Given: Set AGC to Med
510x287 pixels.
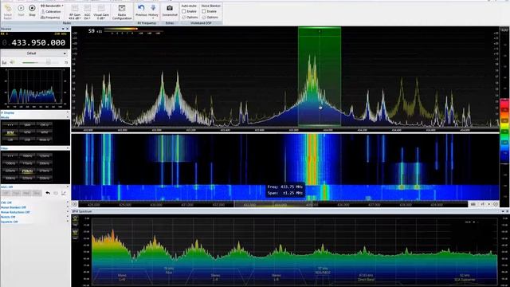Looking at the screenshot, I should click(x=26, y=193).
